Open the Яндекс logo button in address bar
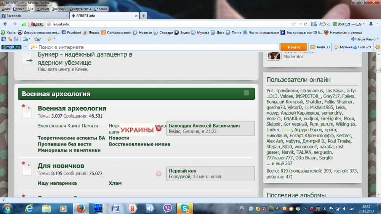This screenshot has height=214, width=381. [37, 24]
